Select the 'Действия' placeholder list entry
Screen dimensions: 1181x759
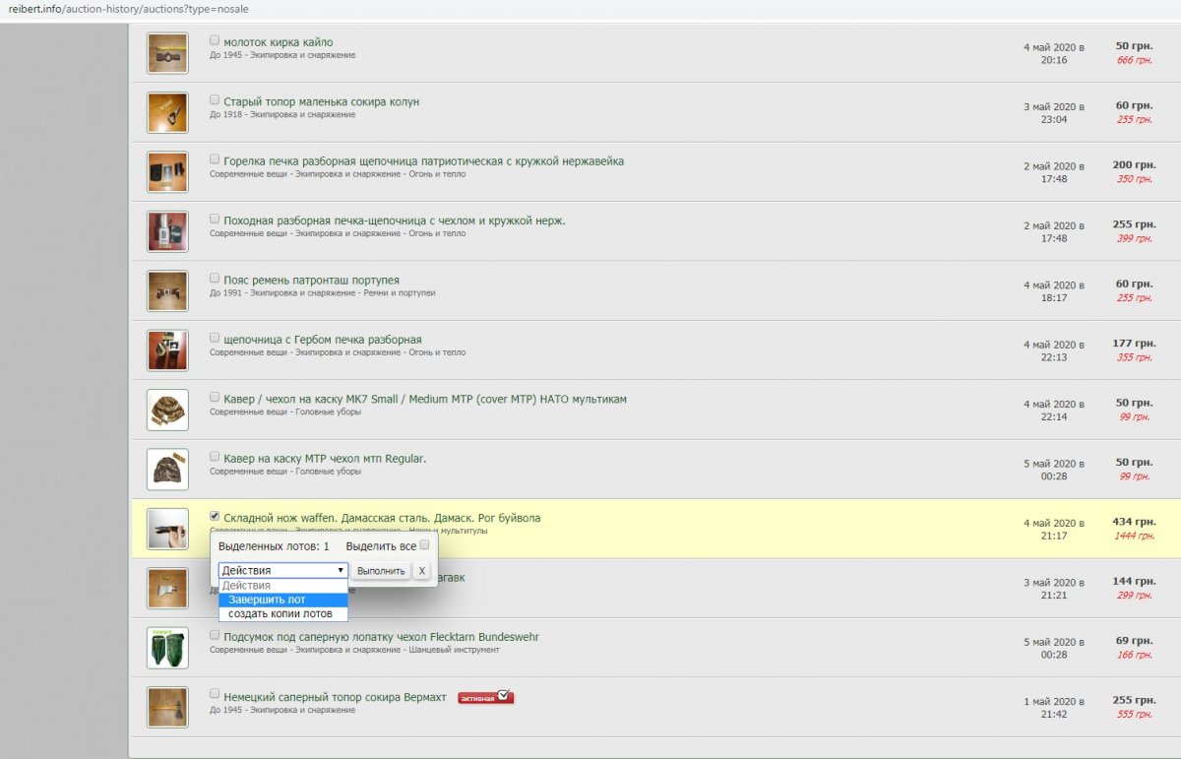[x=283, y=586]
